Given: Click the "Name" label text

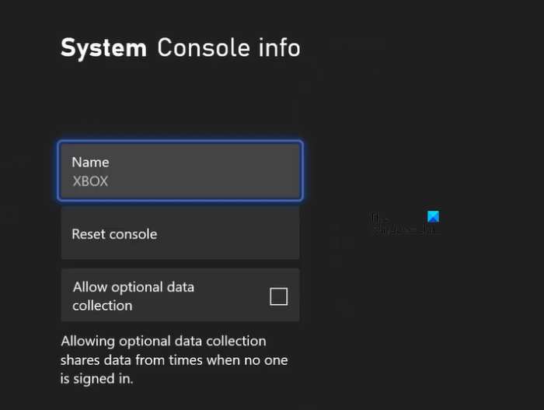Looking at the screenshot, I should click(x=90, y=162).
